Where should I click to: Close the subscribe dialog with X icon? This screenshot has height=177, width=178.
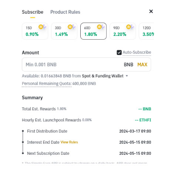151,11
